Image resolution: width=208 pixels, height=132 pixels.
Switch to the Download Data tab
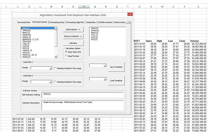click(24, 22)
